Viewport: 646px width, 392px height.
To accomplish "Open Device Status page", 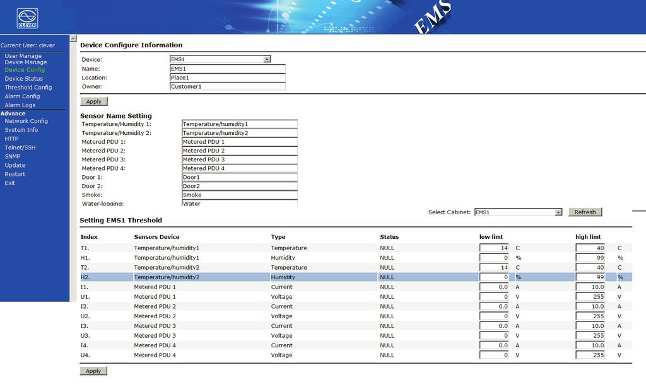I will 23,78.
